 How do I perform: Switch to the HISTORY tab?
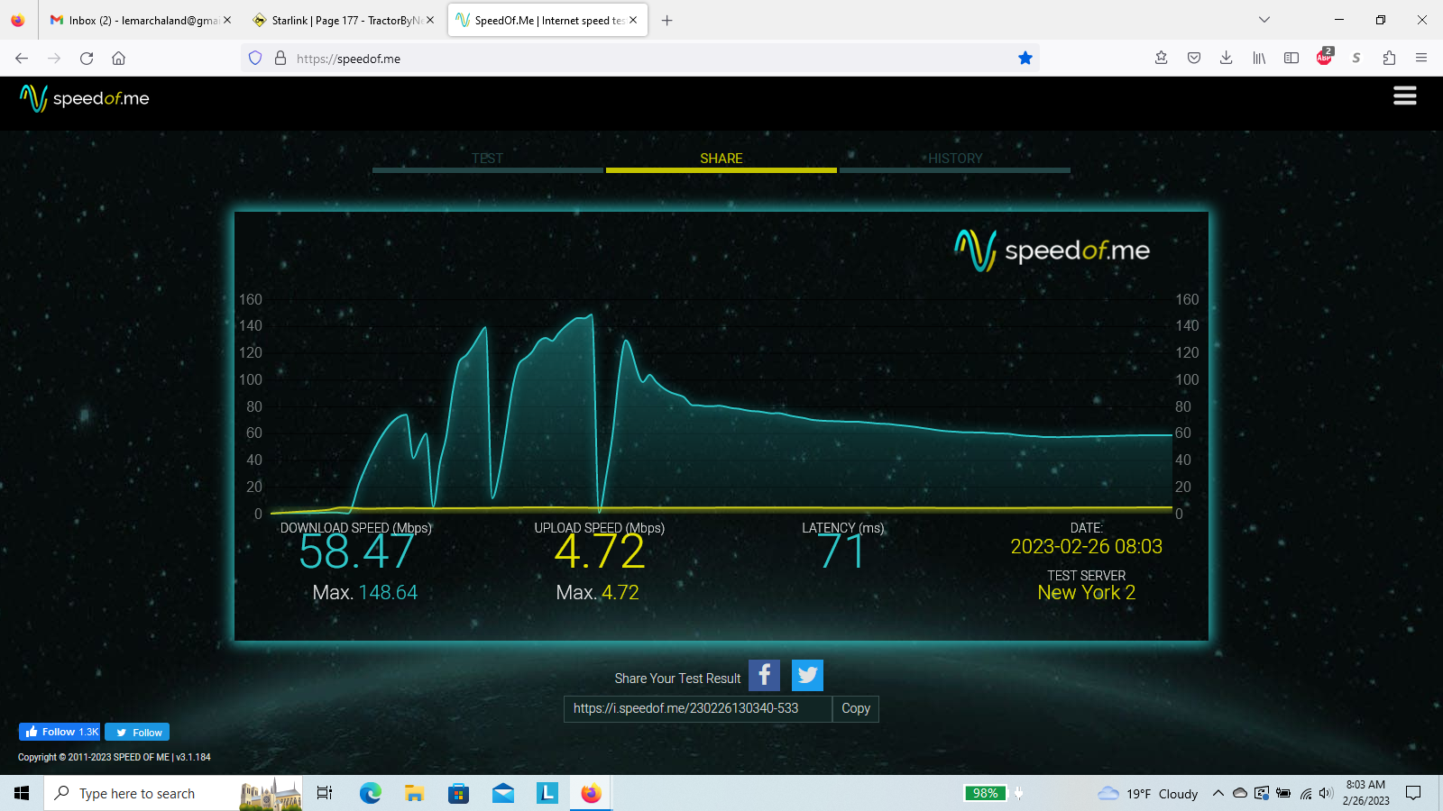955,159
